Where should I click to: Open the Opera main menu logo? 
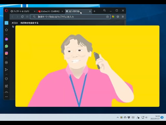pos(6,11)
